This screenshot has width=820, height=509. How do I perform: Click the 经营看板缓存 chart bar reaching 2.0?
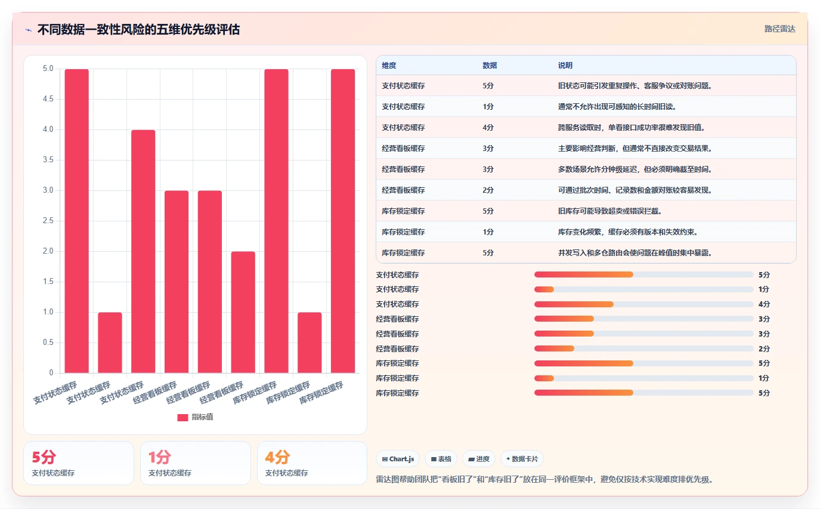coord(243,312)
